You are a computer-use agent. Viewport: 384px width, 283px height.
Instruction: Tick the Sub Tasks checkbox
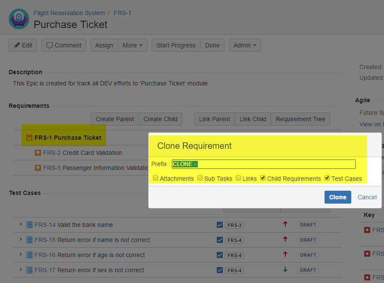click(200, 178)
